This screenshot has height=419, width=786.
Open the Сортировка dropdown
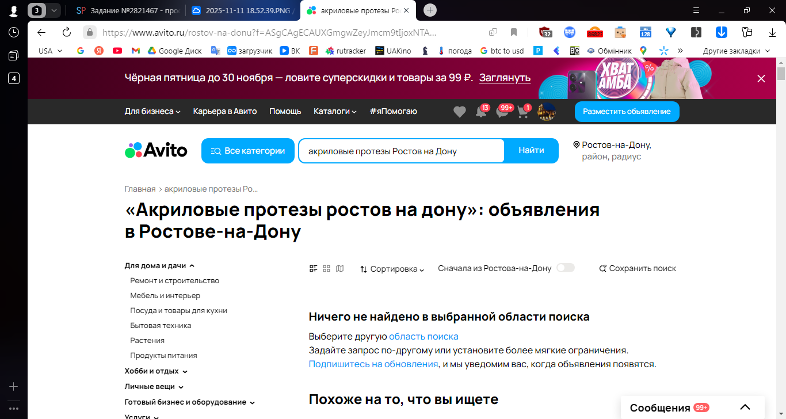tap(392, 269)
